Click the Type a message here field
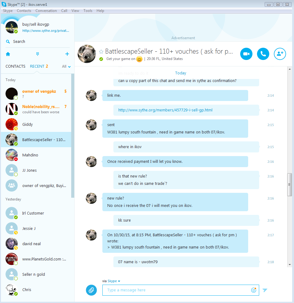Image resolution: width=294 pixels, height=303 pixels. [176, 290]
